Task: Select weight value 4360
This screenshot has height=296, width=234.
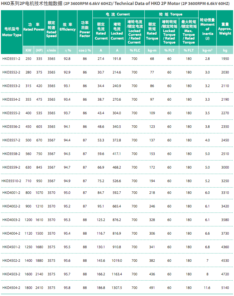Action: pyautogui.click(x=225, y=247)
